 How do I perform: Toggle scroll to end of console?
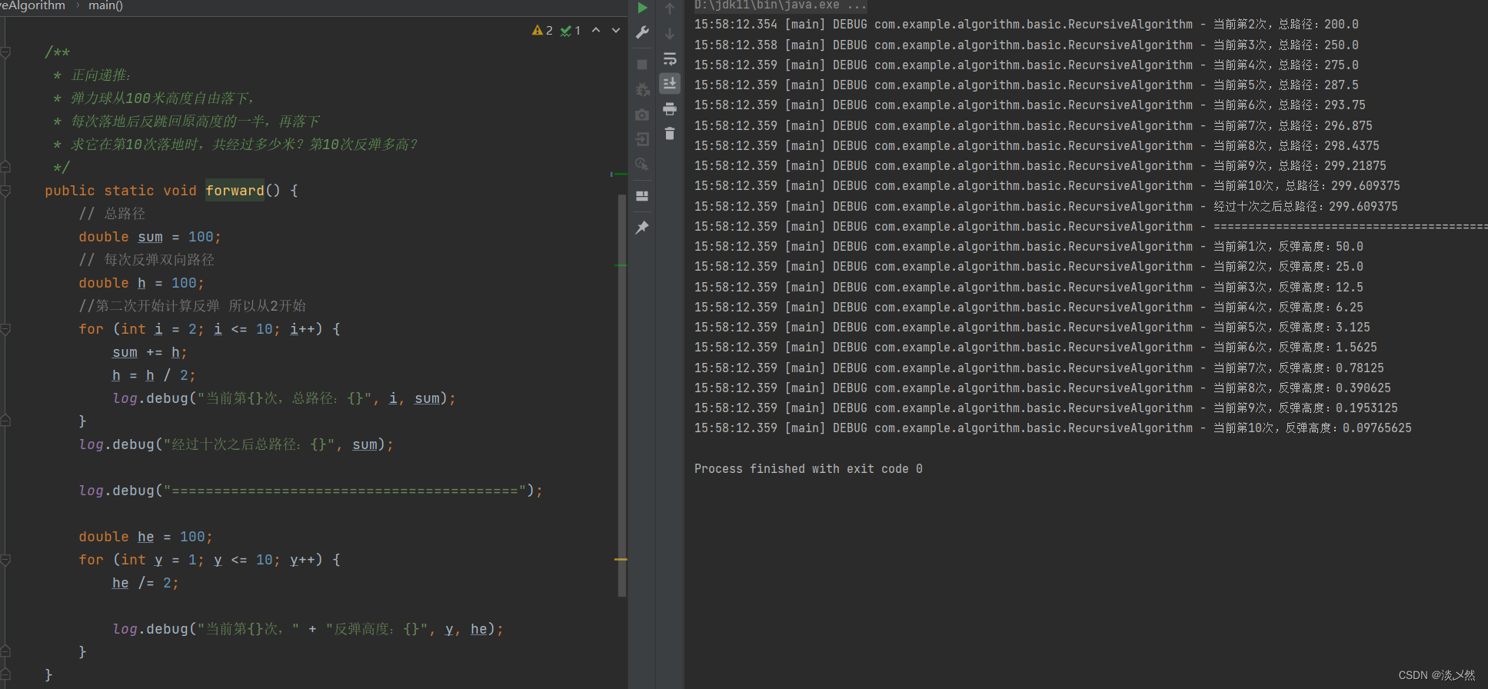pyautogui.click(x=670, y=83)
